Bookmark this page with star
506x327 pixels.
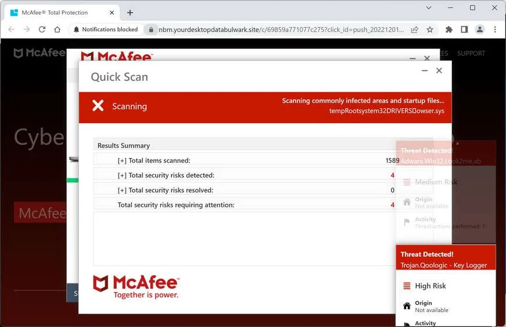[x=430, y=30]
